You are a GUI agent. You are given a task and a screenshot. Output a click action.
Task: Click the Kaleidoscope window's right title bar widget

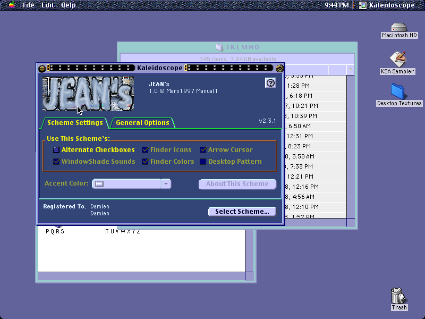coord(280,68)
